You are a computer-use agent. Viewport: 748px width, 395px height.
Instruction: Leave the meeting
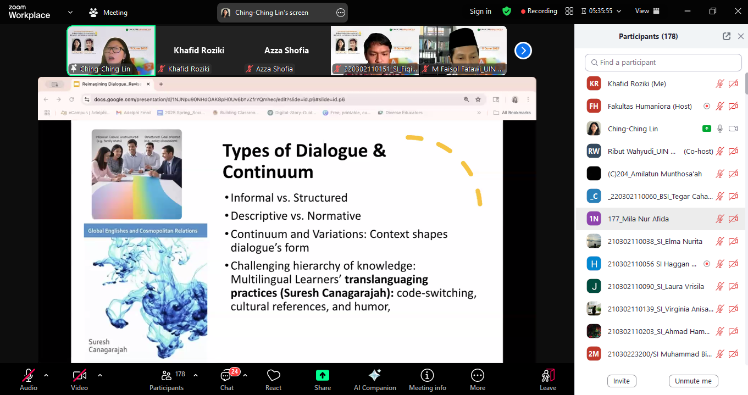click(x=547, y=379)
